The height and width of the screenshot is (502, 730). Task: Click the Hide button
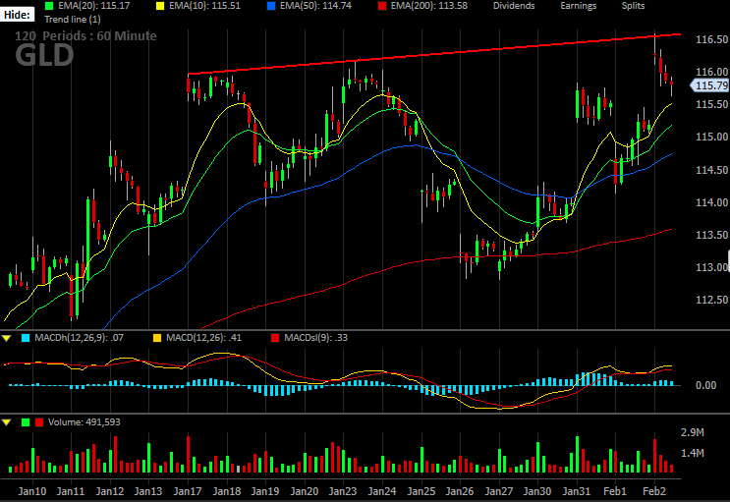[18, 15]
